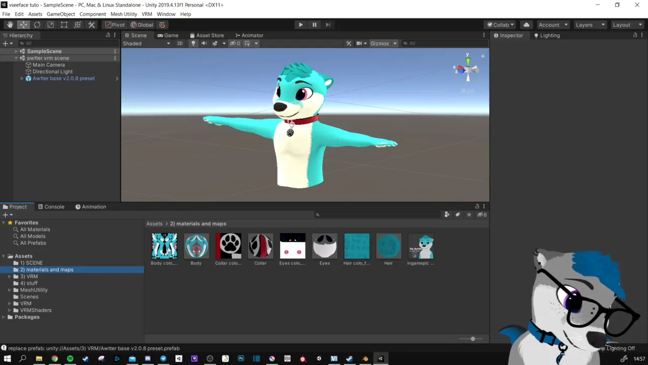Open the Window menu
Image resolution: width=648 pixels, height=365 pixels.
pyautogui.click(x=166, y=14)
